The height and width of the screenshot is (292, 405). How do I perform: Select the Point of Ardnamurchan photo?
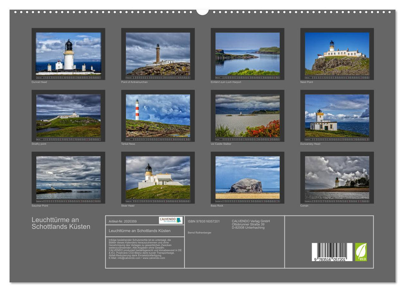click(158, 53)
